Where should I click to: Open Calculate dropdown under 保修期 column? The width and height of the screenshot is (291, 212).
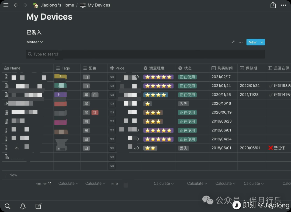[254, 183]
